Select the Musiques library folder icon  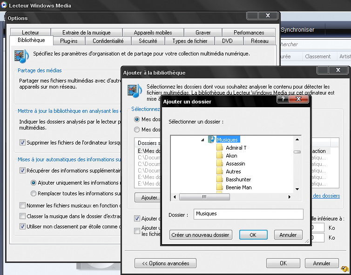[x=211, y=139]
